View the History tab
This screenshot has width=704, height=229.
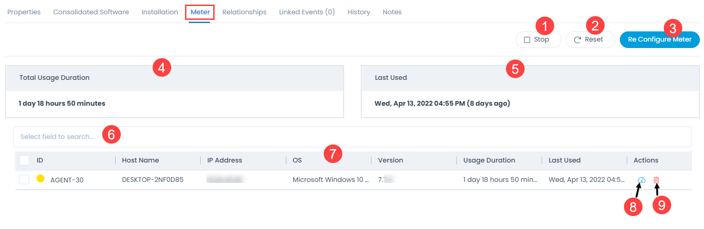pos(358,12)
